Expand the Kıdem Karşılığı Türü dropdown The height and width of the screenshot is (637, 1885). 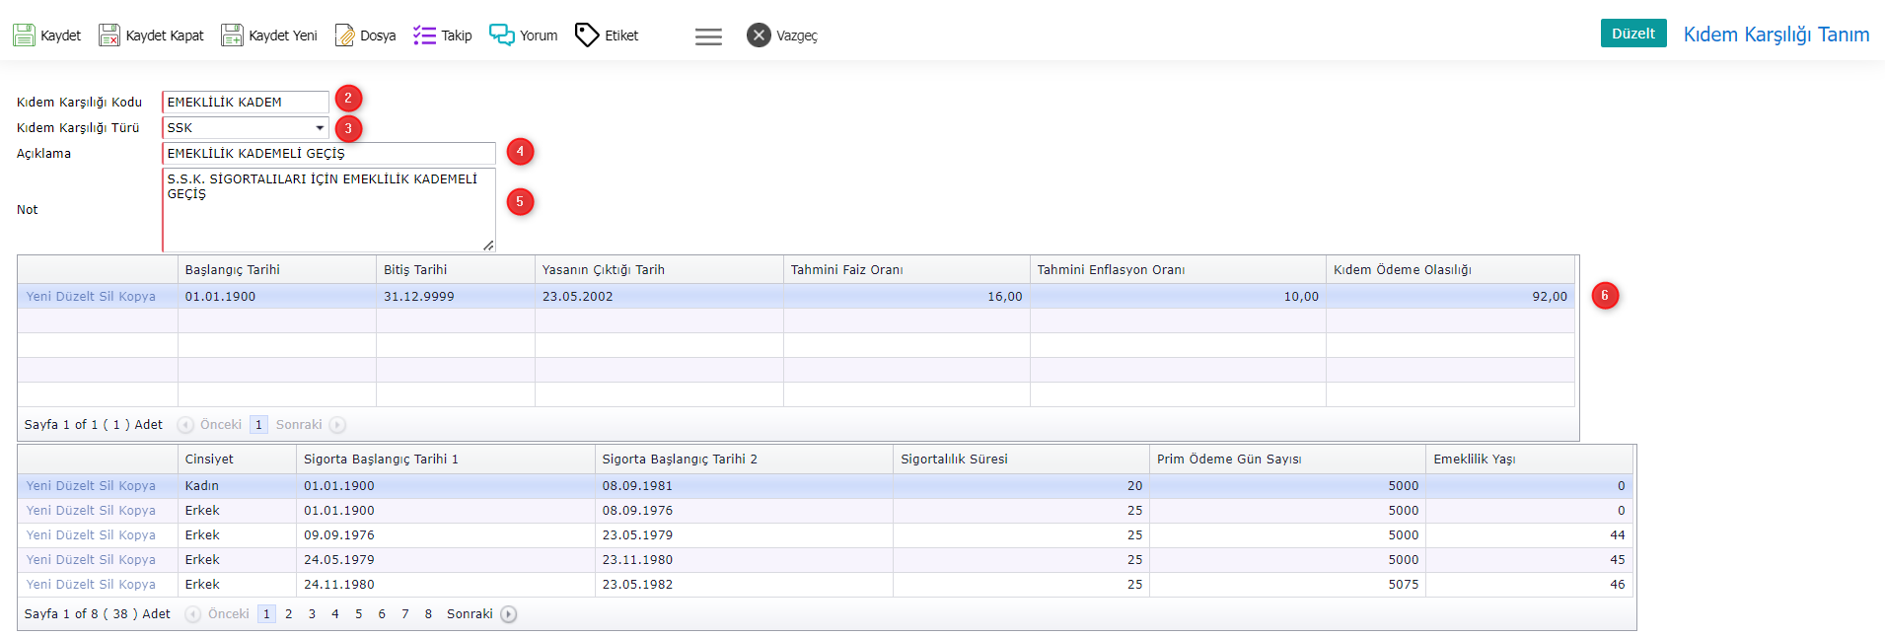coord(320,128)
